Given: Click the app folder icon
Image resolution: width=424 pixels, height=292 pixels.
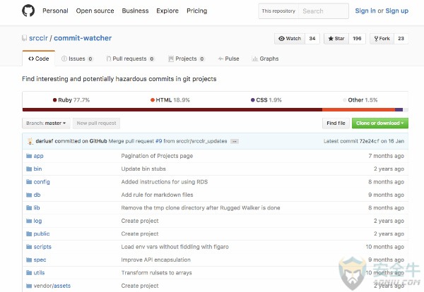Looking at the screenshot, I should pyautogui.click(x=29, y=156).
